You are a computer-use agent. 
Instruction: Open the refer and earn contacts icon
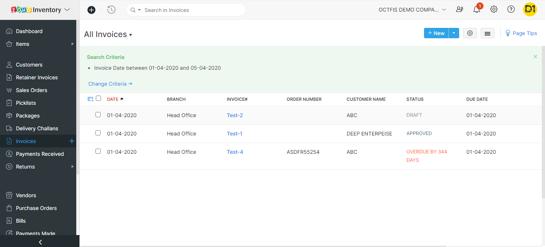point(460,10)
